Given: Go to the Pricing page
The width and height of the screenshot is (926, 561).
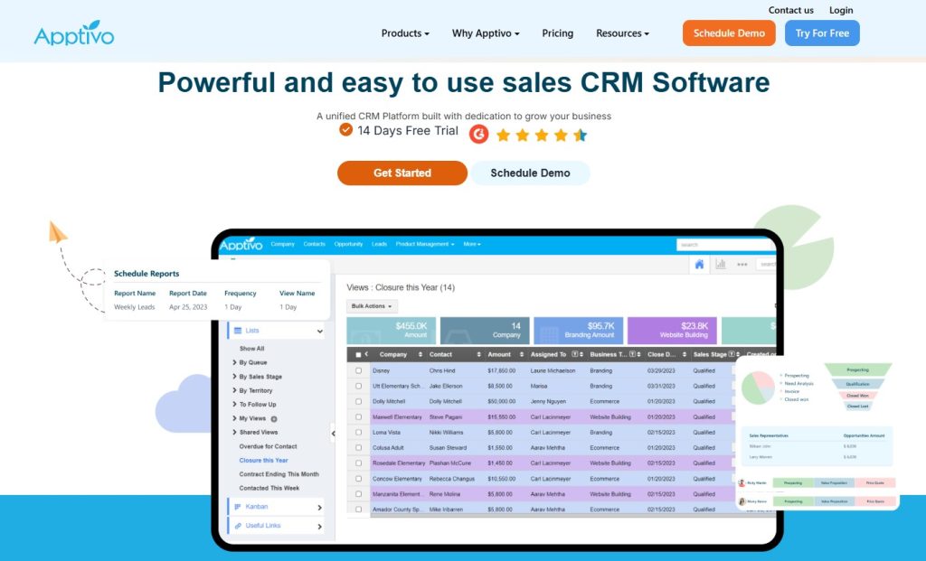Looking at the screenshot, I should pyautogui.click(x=557, y=33).
